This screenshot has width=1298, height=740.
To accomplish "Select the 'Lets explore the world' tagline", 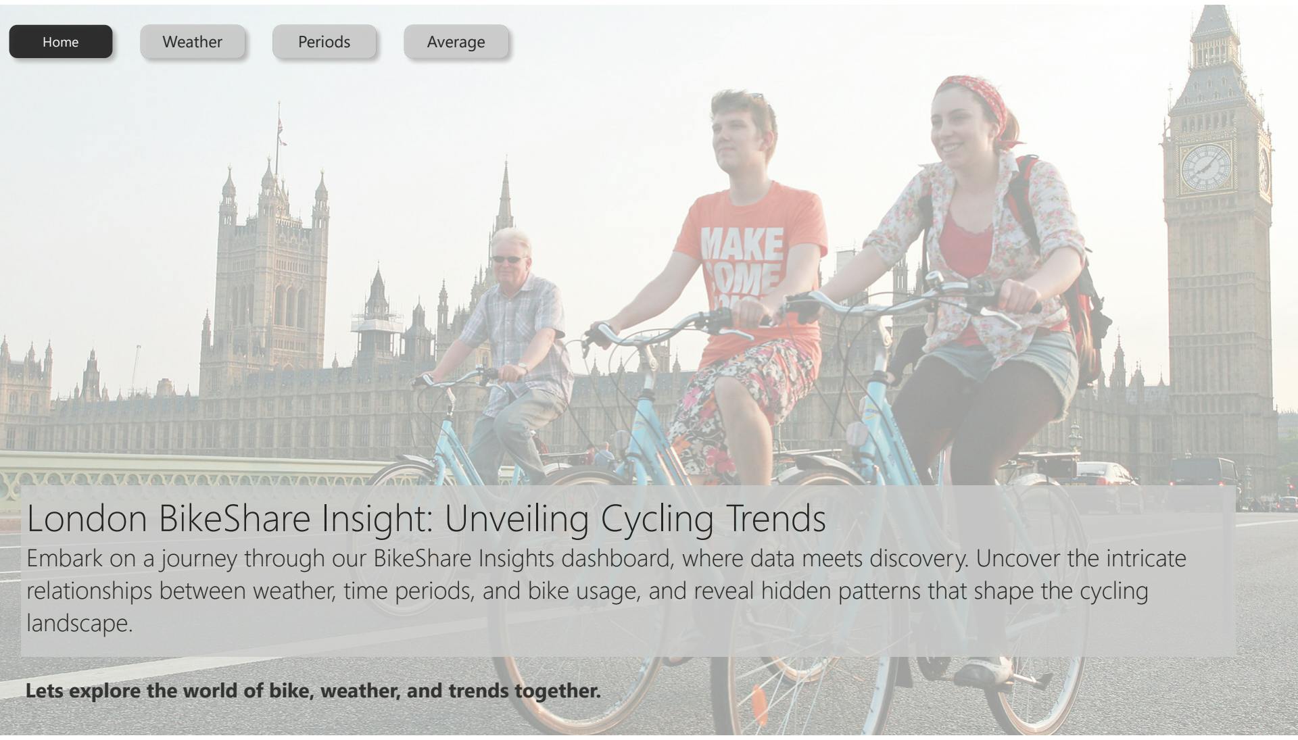I will [313, 691].
